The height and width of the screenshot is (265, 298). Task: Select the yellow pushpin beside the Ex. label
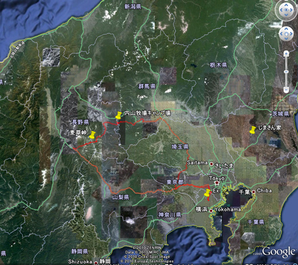point(208,193)
